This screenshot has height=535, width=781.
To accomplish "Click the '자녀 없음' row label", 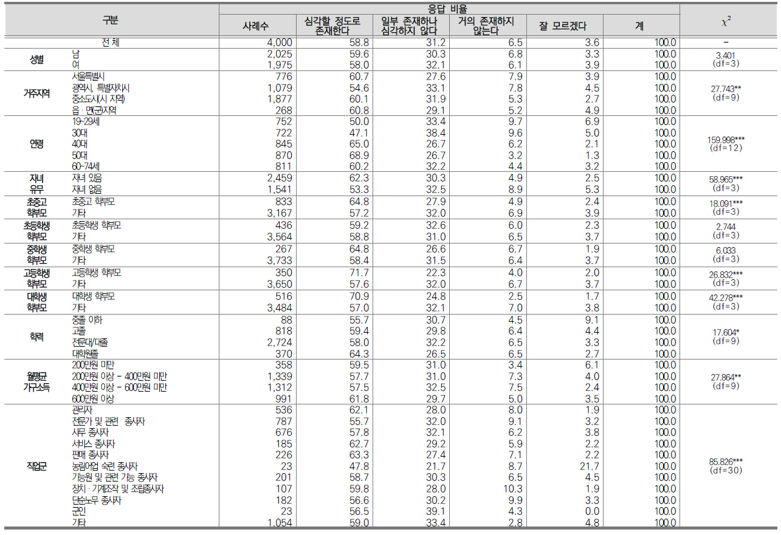I will 87,189.
